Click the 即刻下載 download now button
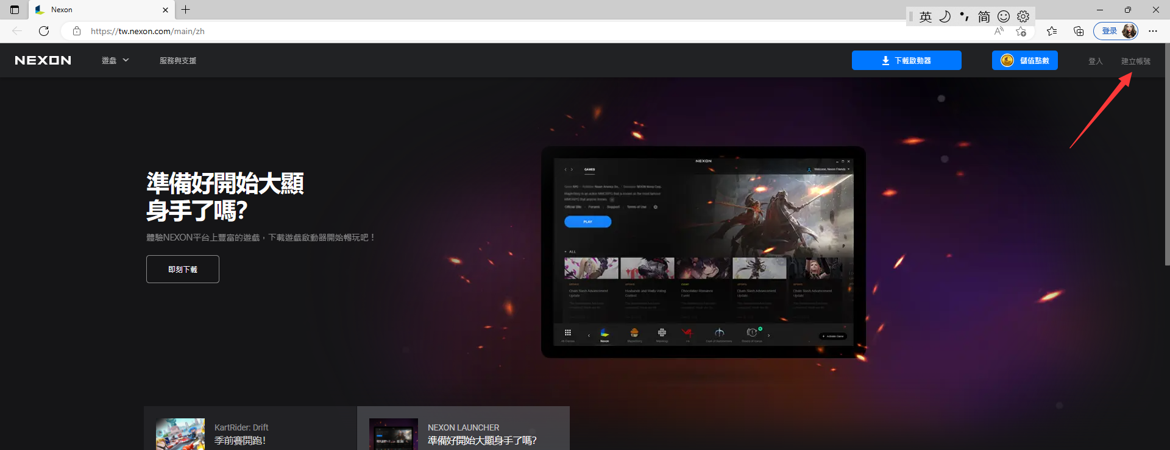Image resolution: width=1170 pixels, height=450 pixels. coord(183,269)
